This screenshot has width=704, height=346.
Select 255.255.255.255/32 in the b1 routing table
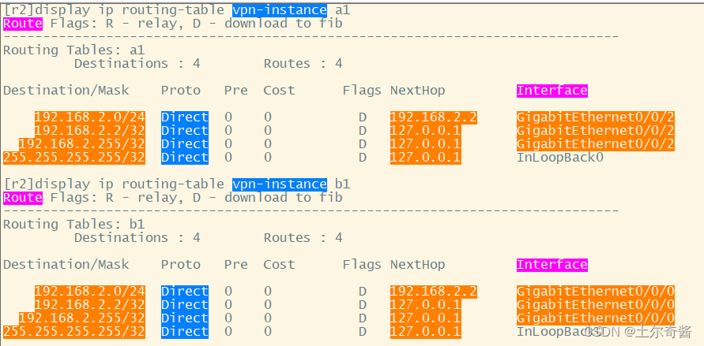73,332
